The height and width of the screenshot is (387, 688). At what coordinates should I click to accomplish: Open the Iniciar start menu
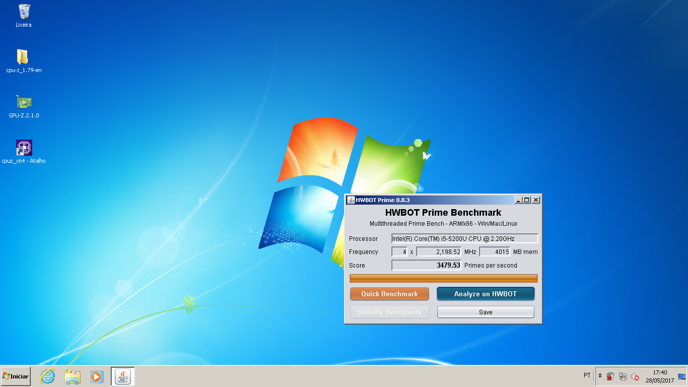click(16, 376)
